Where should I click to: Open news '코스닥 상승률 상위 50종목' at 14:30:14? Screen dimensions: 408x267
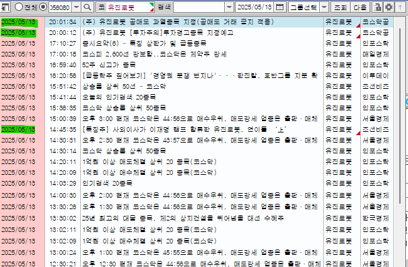point(124,151)
